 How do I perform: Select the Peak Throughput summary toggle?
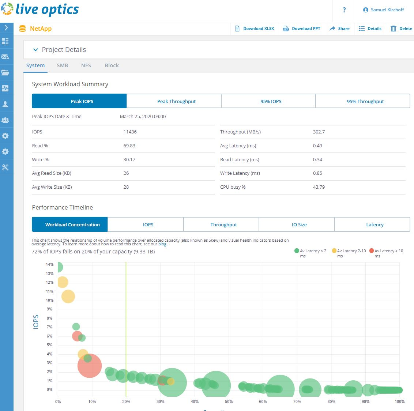click(176, 101)
